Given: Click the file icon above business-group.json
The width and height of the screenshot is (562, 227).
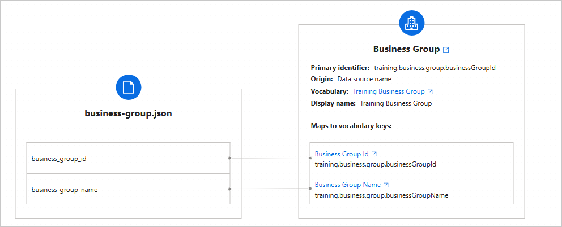Looking at the screenshot, I should pyautogui.click(x=129, y=88).
